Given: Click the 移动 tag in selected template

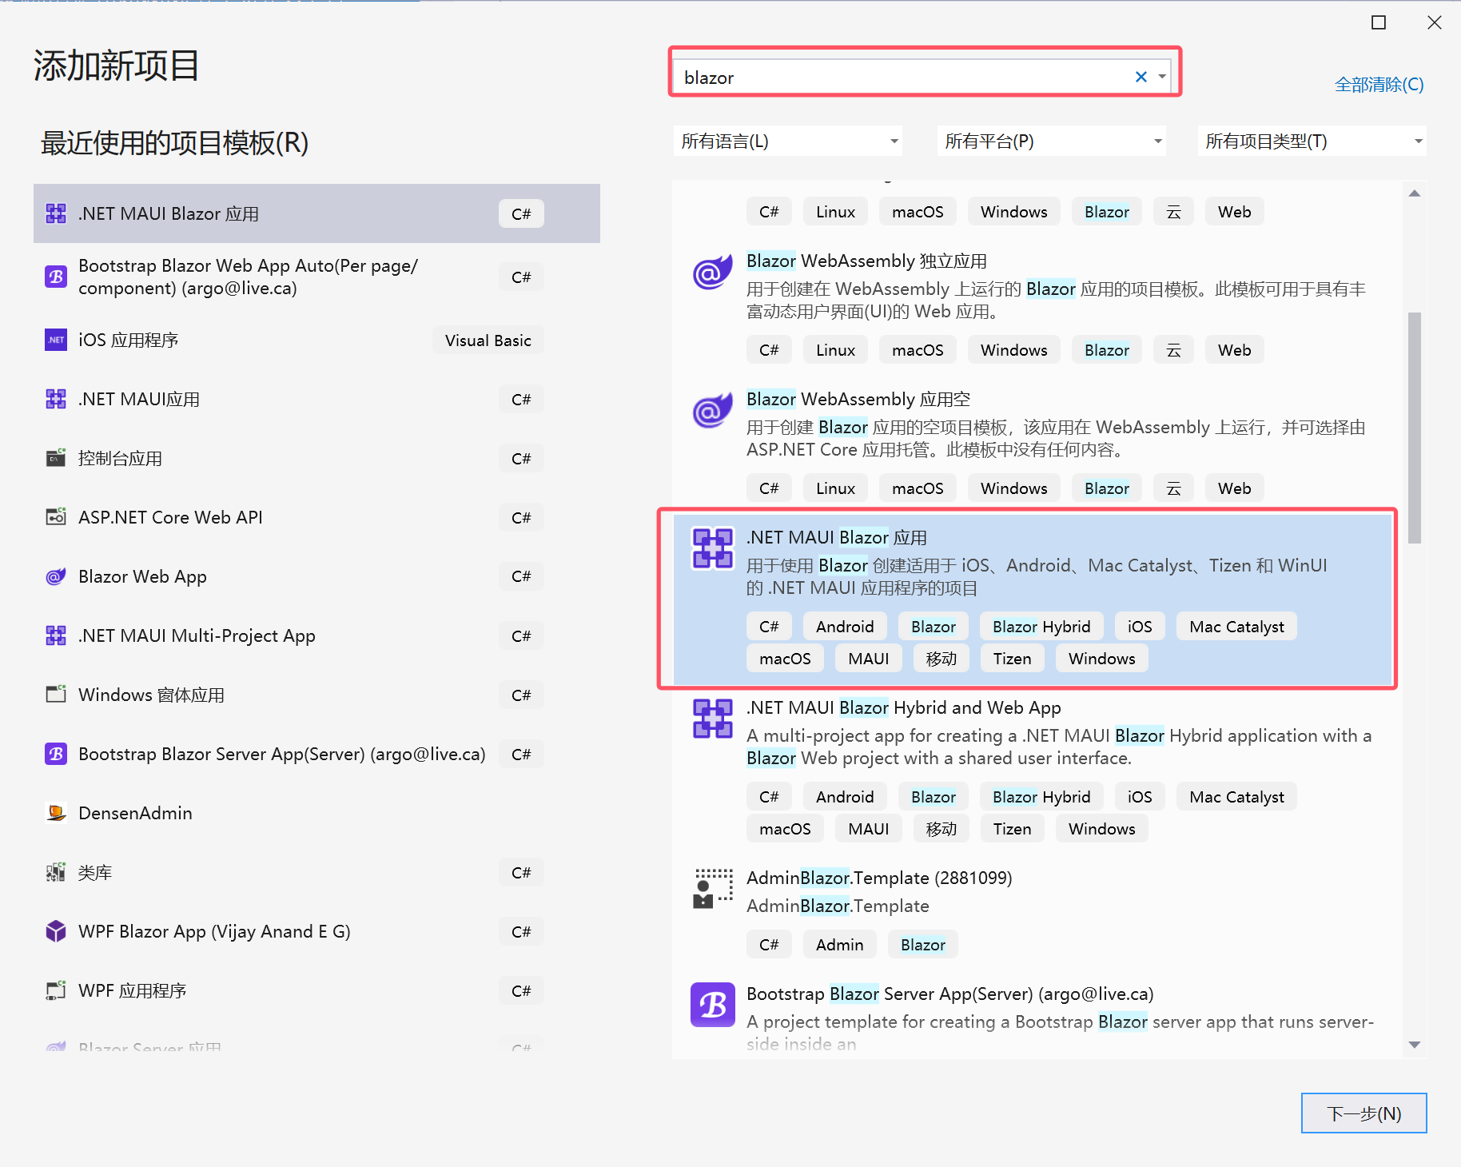Looking at the screenshot, I should pos(941,659).
